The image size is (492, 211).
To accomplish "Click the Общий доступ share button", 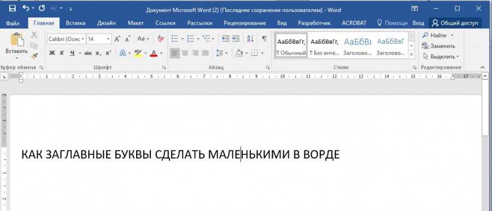I will tap(455, 23).
